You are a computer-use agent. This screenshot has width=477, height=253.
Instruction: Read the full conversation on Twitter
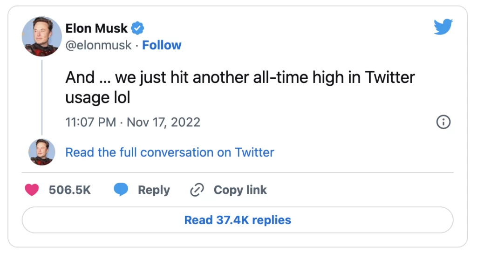point(170,152)
